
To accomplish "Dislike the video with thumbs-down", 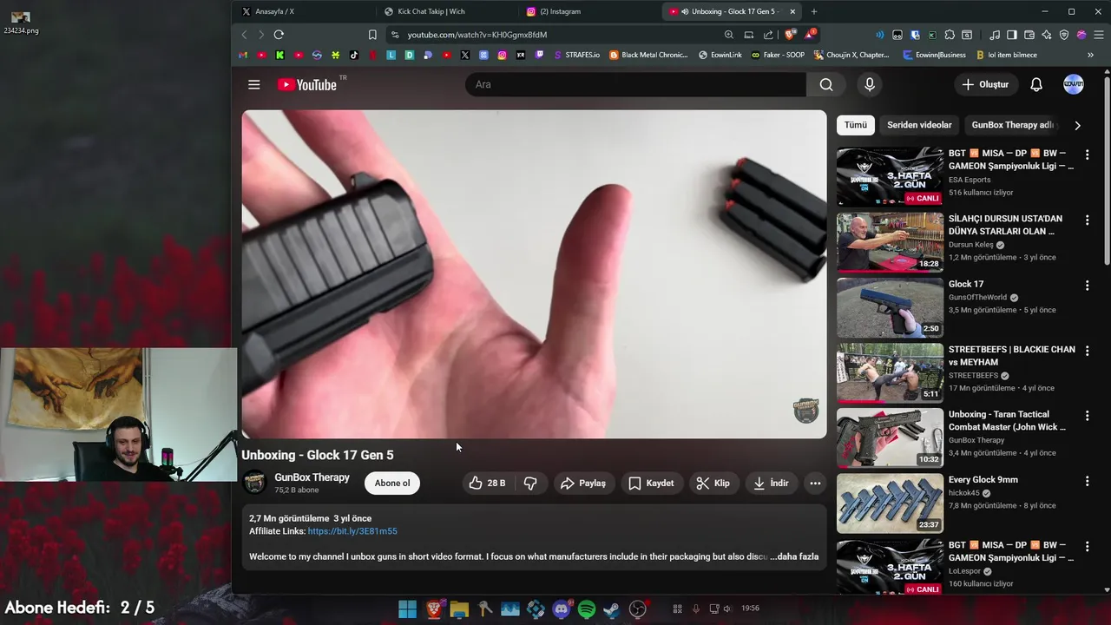I will click(530, 484).
